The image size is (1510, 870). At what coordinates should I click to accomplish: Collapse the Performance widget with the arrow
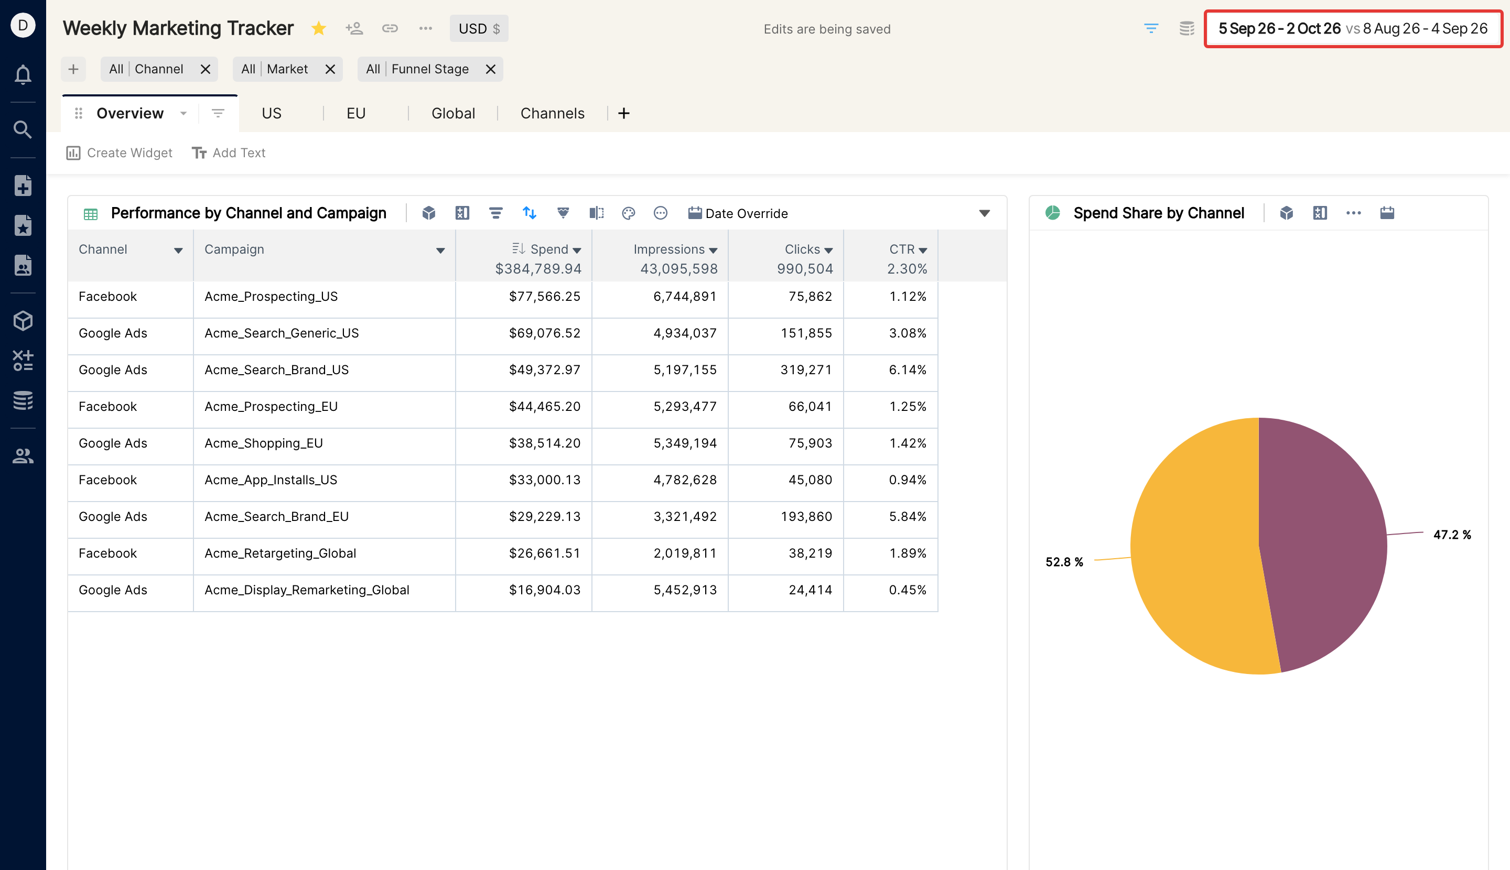[x=985, y=213]
